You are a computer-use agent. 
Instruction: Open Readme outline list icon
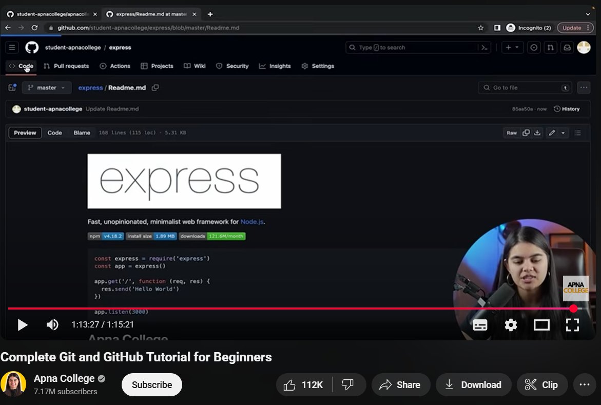(x=577, y=133)
